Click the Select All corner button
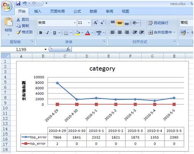The image size is (194, 154). pos(6,56)
